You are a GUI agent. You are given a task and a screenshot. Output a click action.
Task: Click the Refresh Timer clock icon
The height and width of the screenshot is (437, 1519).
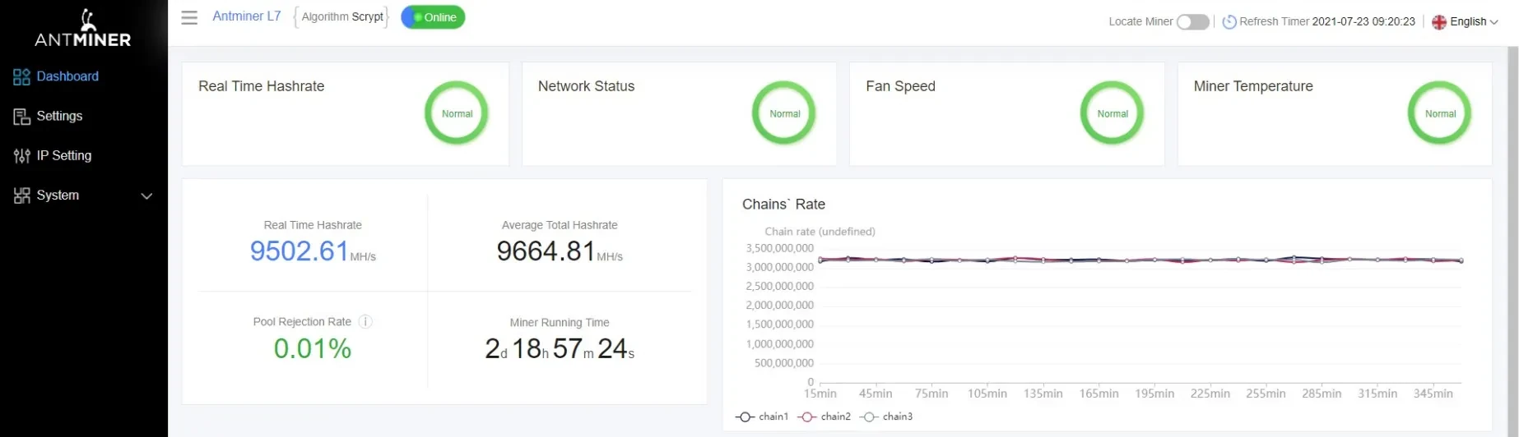coord(1229,22)
